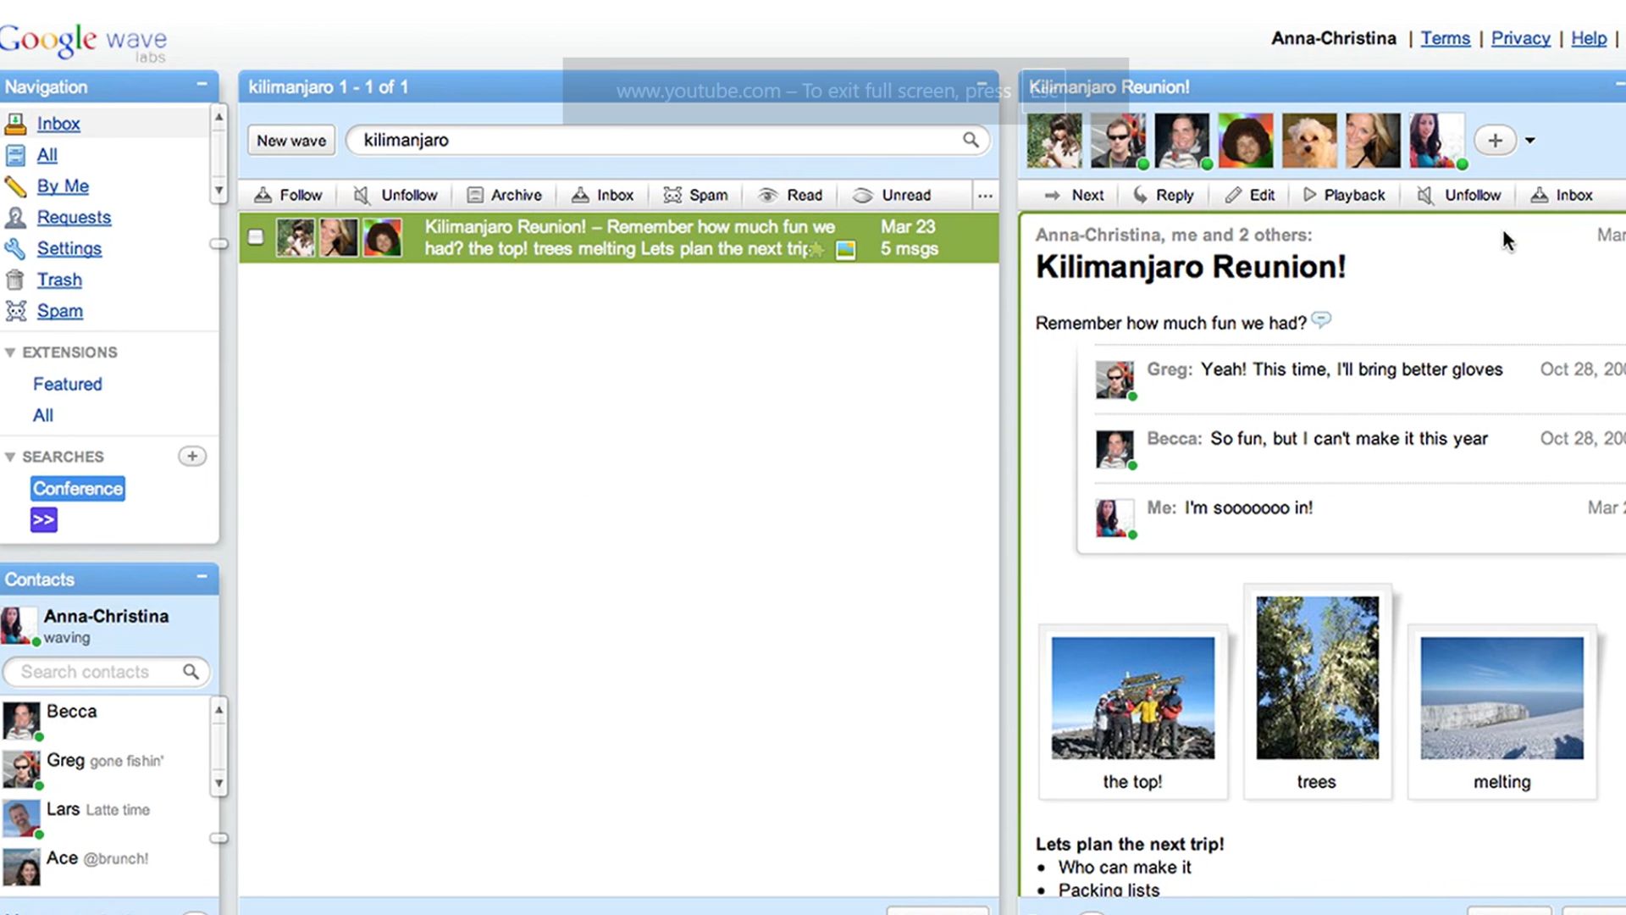Click the search magnifier icon in wave search

971,140
